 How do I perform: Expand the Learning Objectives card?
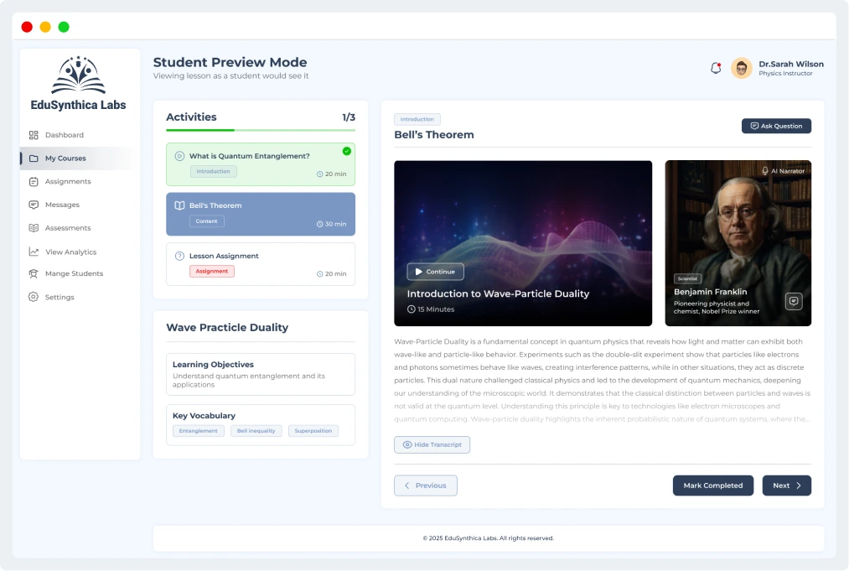pyautogui.click(x=261, y=374)
